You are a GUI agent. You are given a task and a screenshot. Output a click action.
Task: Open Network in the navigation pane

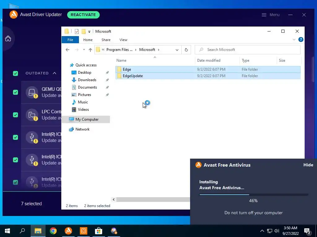pyautogui.click(x=82, y=129)
